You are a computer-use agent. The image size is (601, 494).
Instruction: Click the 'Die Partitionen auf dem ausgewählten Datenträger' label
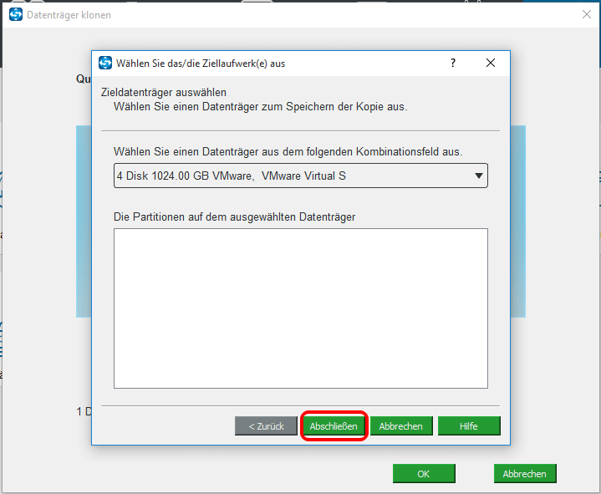(x=234, y=216)
